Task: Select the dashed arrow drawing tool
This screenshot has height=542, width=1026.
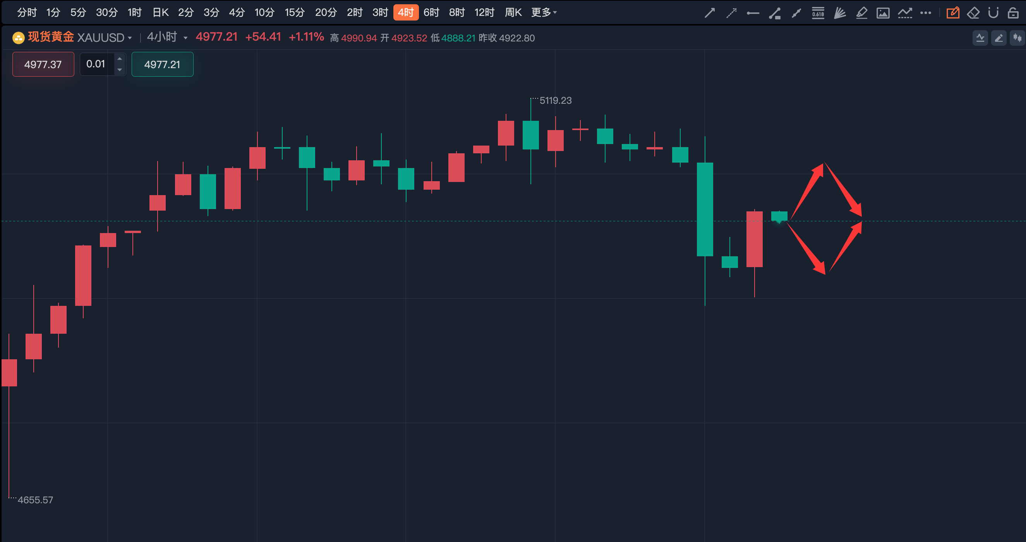Action: coord(731,13)
